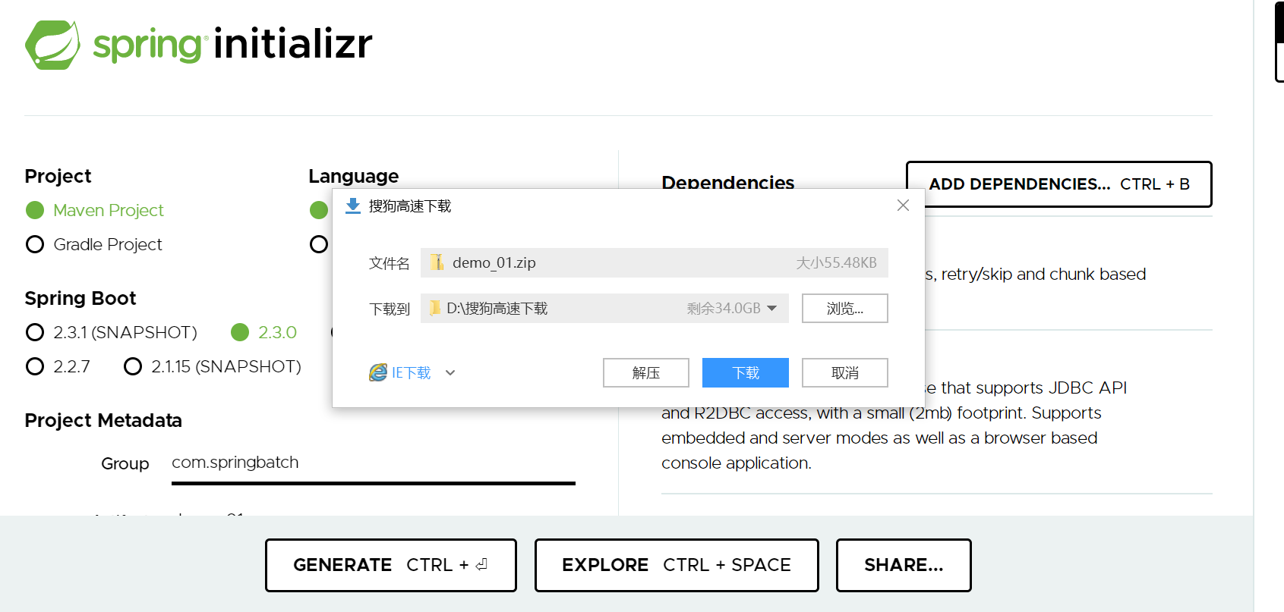Close the 搜狗高速下载 dialog
This screenshot has width=1284, height=612.
[903, 206]
